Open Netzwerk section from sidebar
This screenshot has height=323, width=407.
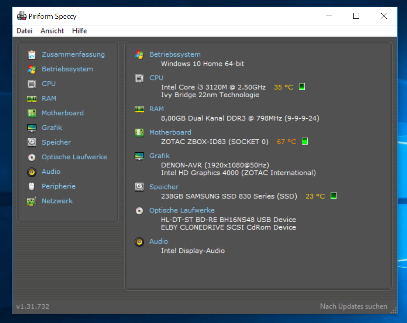tap(57, 201)
